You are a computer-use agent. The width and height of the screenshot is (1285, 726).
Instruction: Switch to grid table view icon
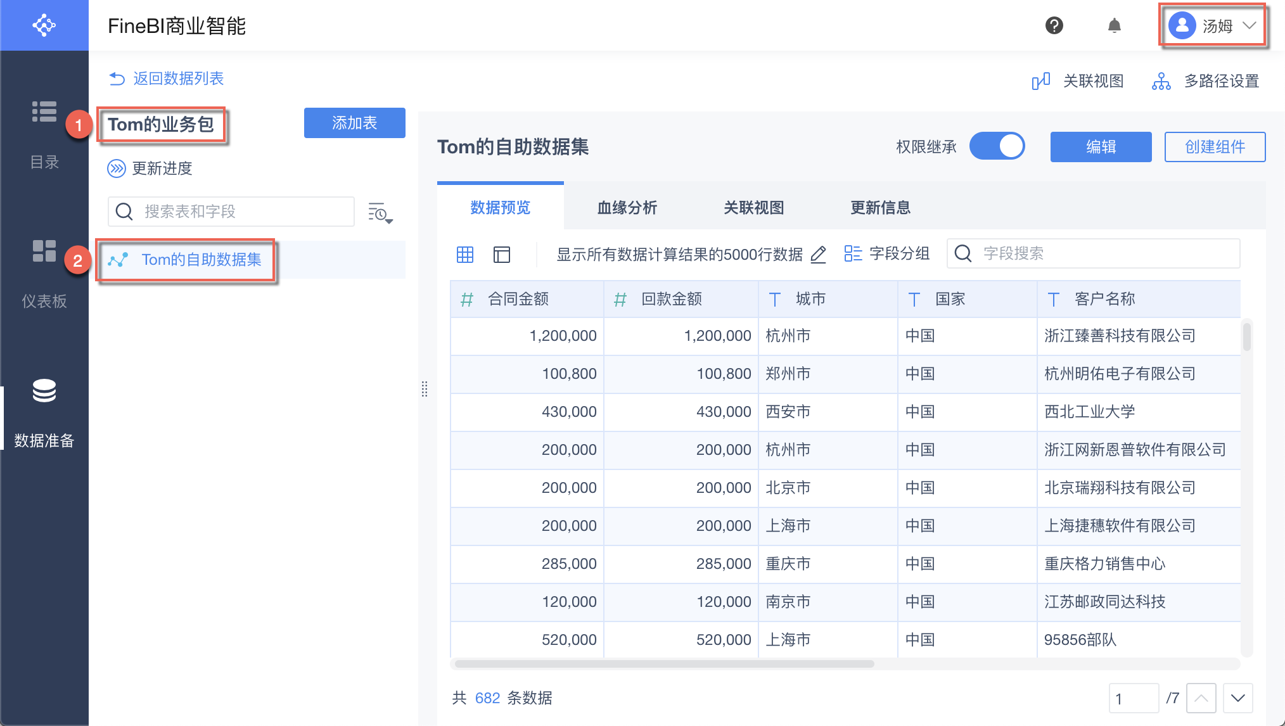tap(465, 255)
